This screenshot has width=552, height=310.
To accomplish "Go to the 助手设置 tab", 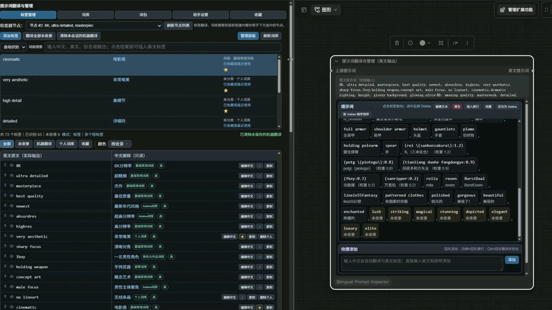I will [x=201, y=15].
